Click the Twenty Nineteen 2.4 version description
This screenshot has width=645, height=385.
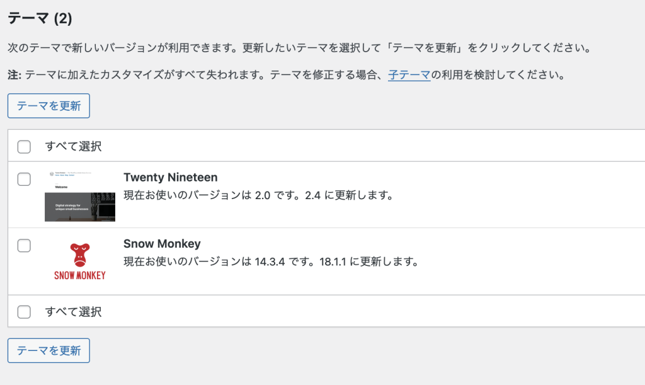tap(258, 195)
